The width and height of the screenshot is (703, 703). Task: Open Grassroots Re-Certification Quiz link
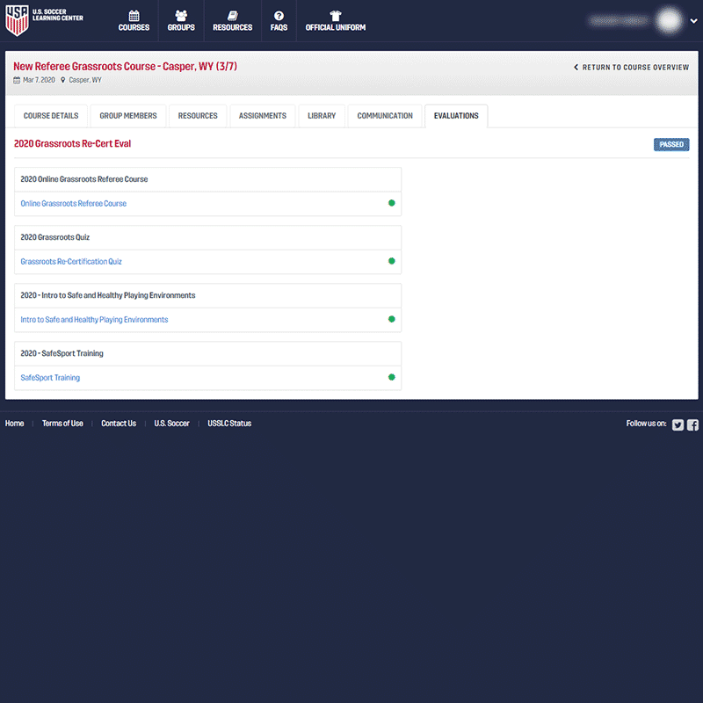coord(71,261)
